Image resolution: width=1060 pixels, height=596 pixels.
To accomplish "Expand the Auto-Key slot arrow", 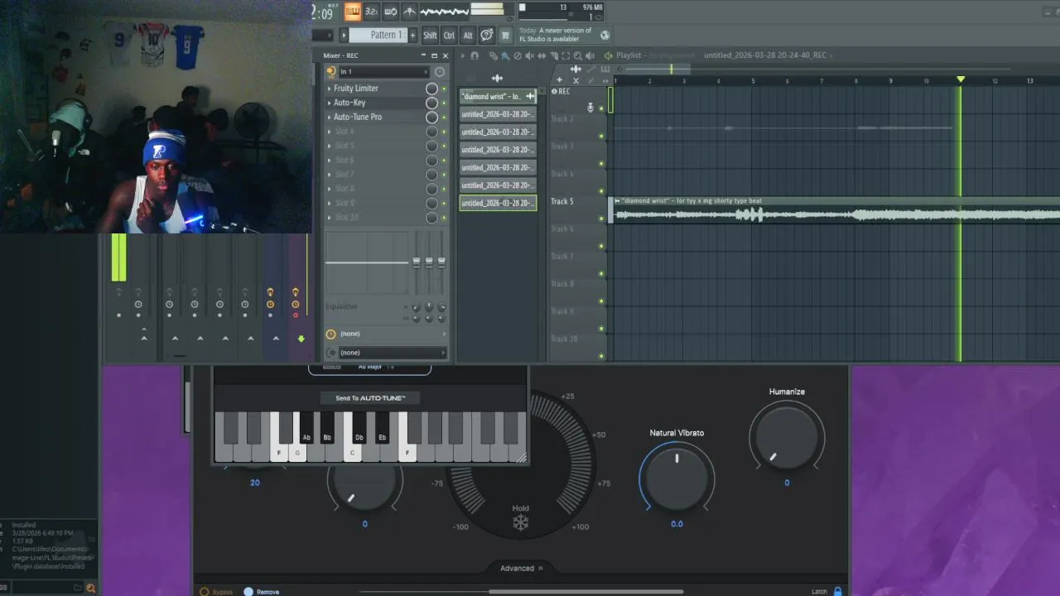I will tap(329, 103).
